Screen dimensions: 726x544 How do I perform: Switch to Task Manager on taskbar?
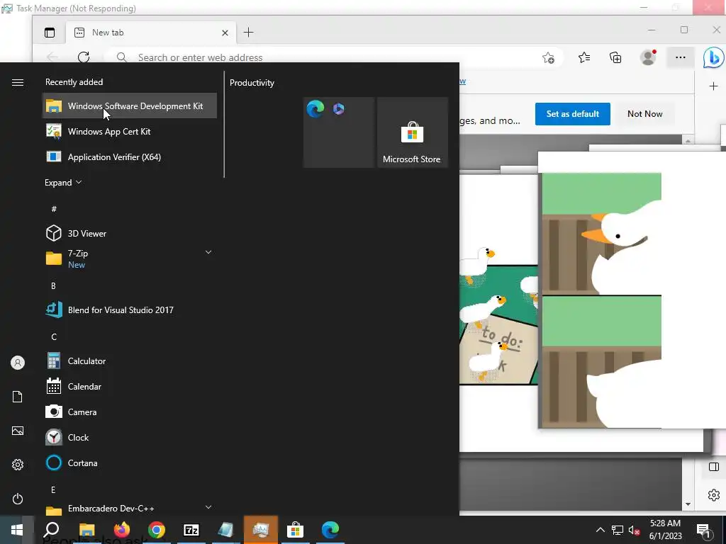tap(261, 530)
